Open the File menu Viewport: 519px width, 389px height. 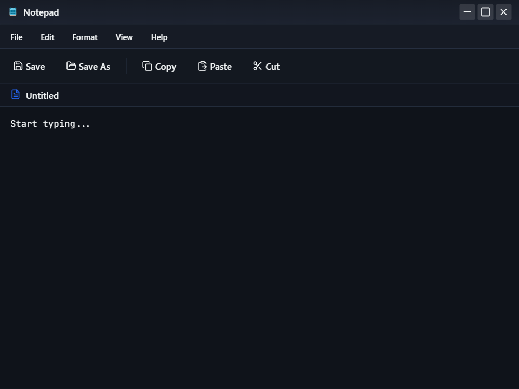17,37
